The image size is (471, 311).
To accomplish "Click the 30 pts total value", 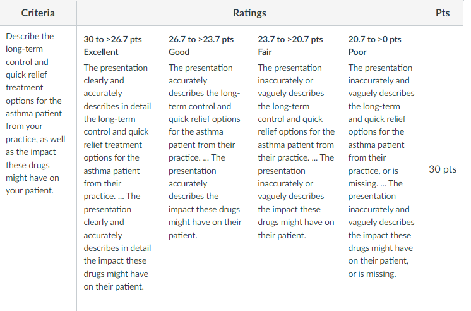I will point(443,169).
